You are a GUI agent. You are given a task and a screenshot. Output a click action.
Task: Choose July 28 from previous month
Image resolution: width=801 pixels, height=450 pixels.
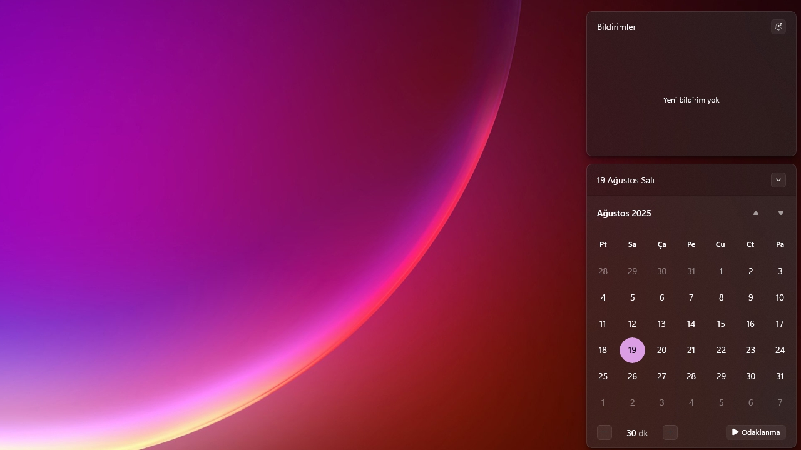[x=603, y=271]
